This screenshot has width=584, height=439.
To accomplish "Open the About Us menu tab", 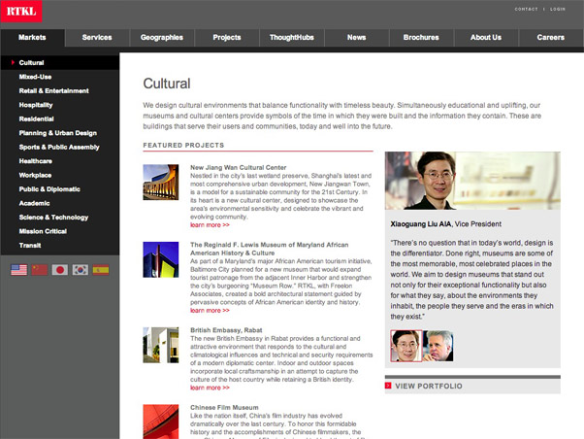I will [486, 37].
